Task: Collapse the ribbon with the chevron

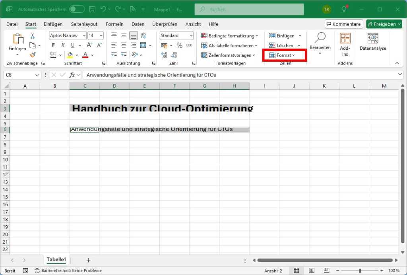Action: [x=397, y=63]
